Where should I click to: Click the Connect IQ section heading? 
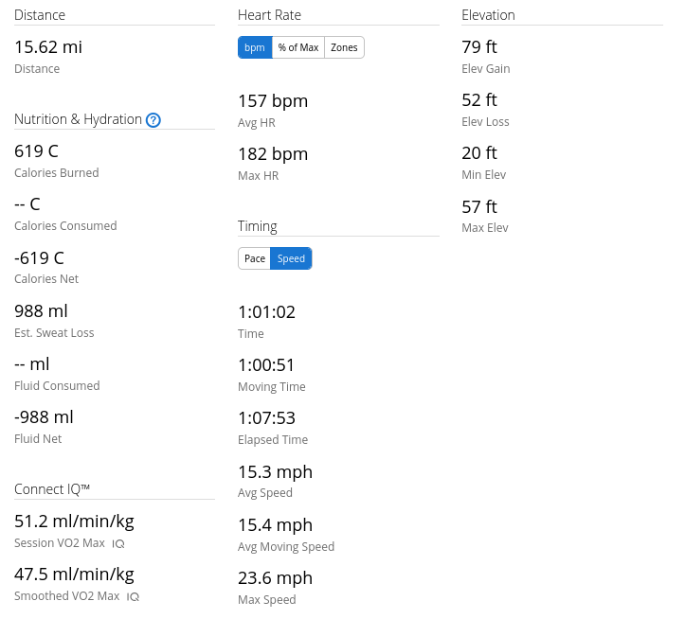tap(52, 489)
